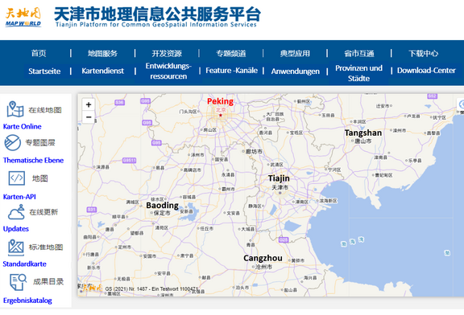This screenshot has width=464, height=315.
Task: Click the Updates link in sidebar
Action: tap(16, 229)
